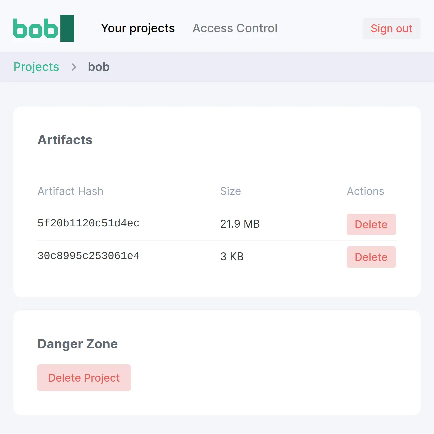Image resolution: width=434 pixels, height=434 pixels.
Task: Select the Actions column header
Action: pyautogui.click(x=366, y=191)
